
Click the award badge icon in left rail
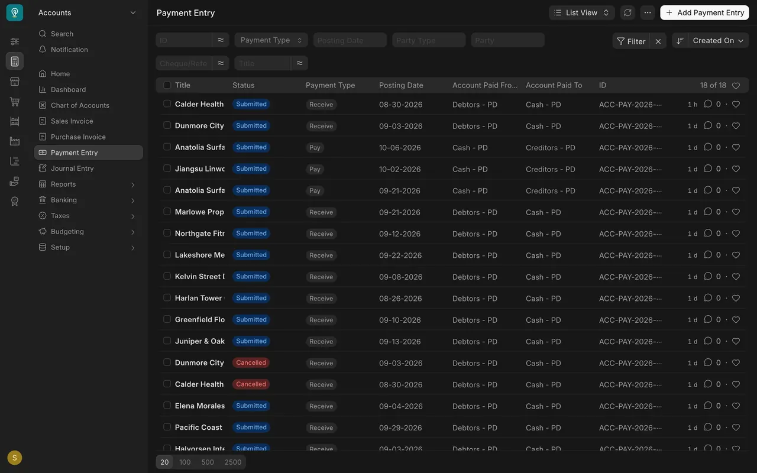click(15, 202)
